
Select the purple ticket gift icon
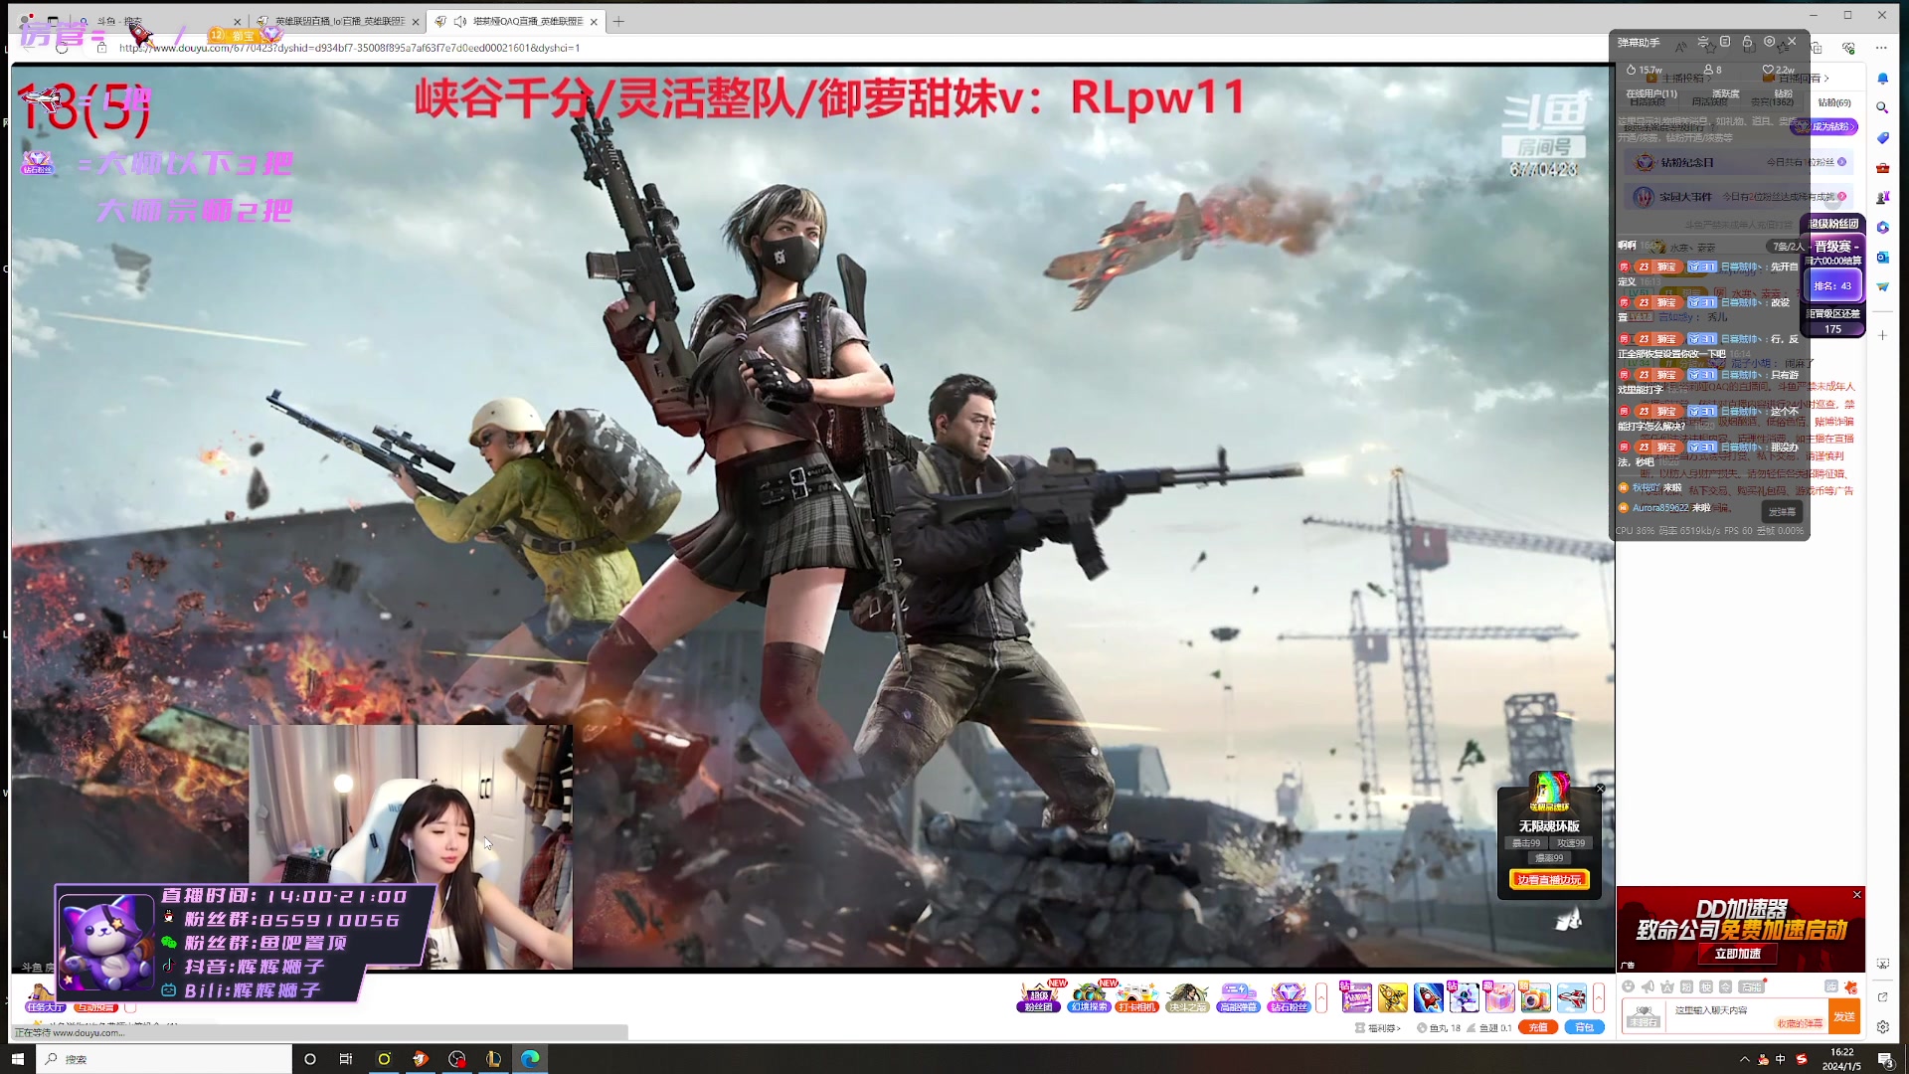(1356, 996)
